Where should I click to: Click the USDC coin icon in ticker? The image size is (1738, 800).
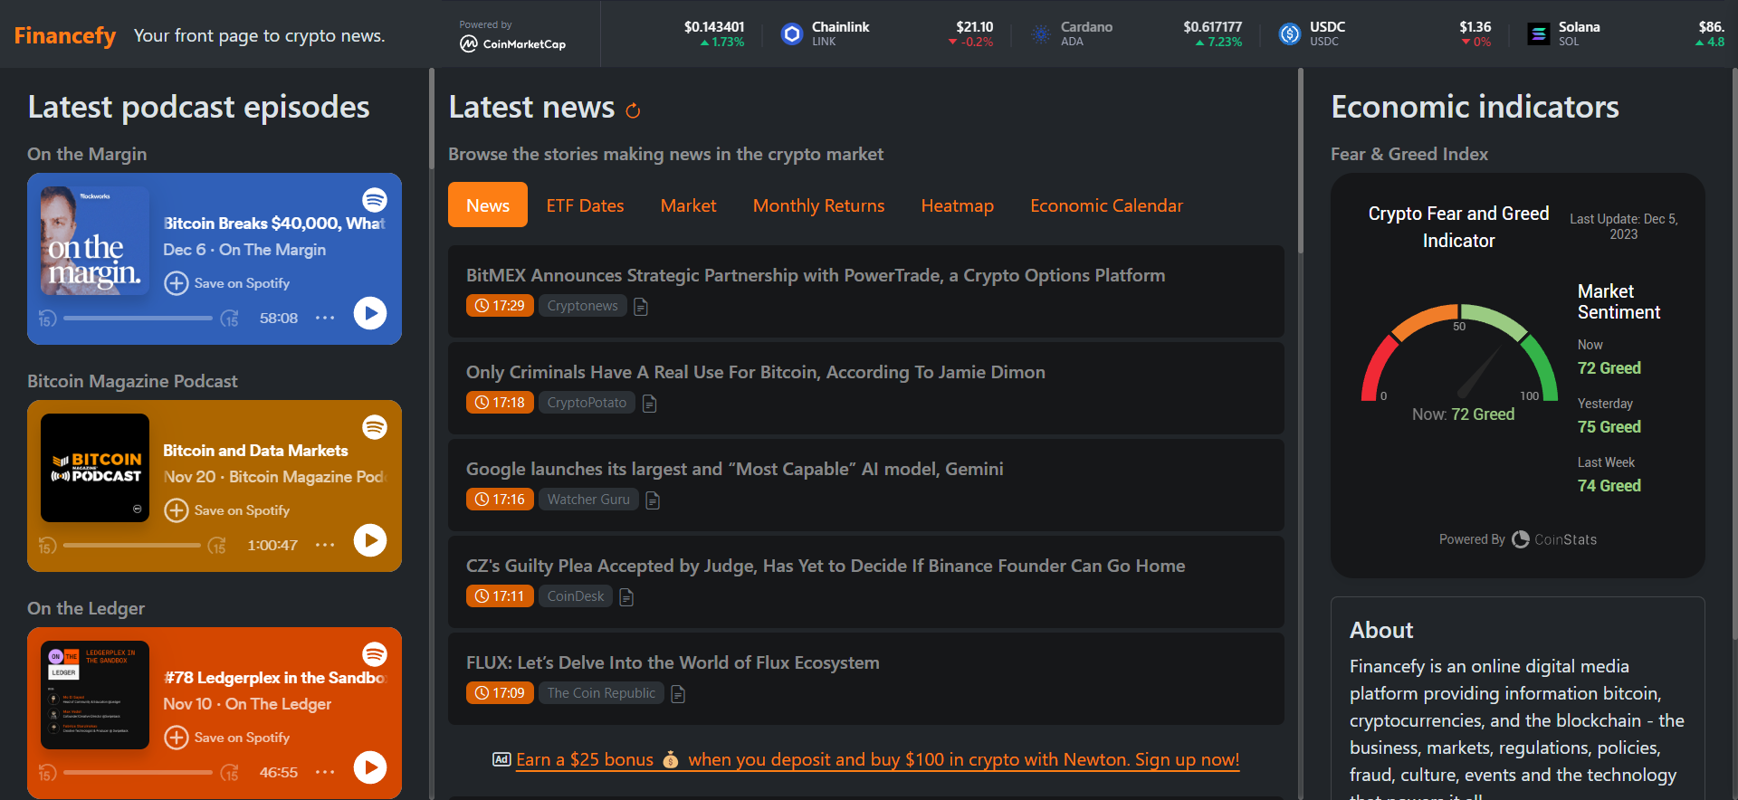point(1290,34)
